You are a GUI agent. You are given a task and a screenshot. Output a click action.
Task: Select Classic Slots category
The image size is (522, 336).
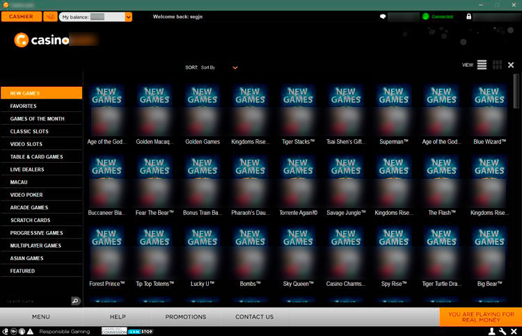click(x=42, y=131)
